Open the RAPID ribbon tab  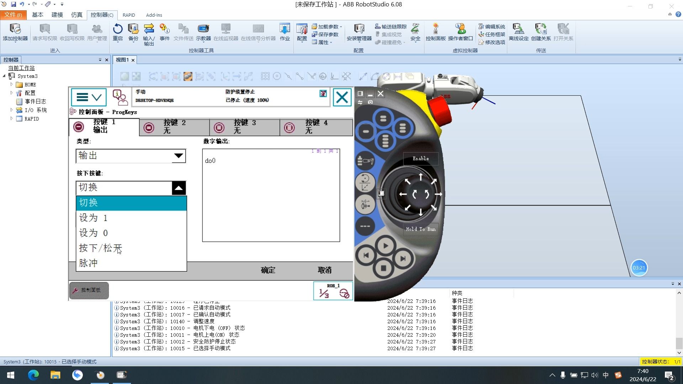pyautogui.click(x=129, y=15)
